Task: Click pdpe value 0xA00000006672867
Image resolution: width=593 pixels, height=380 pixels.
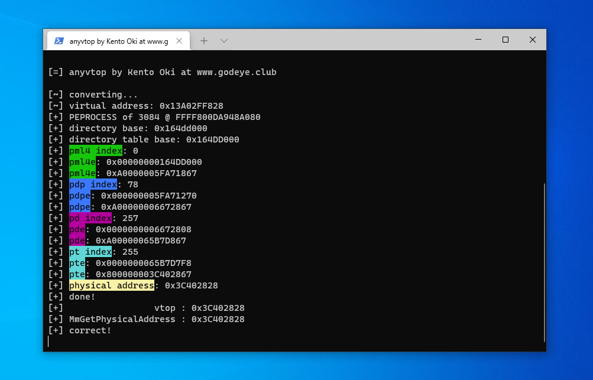Action: pos(146,207)
